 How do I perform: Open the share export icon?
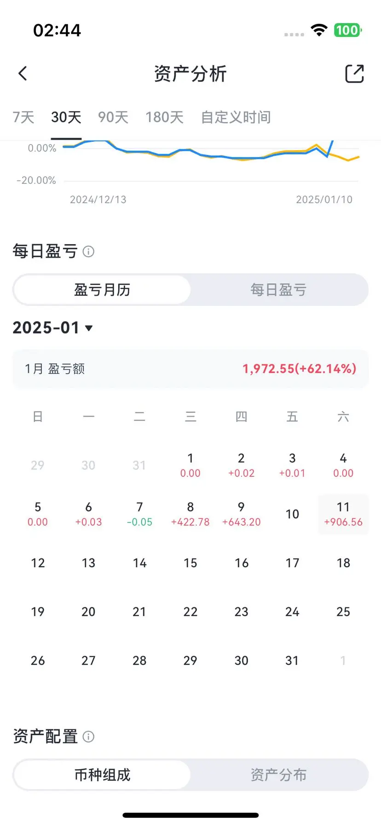[x=354, y=74]
